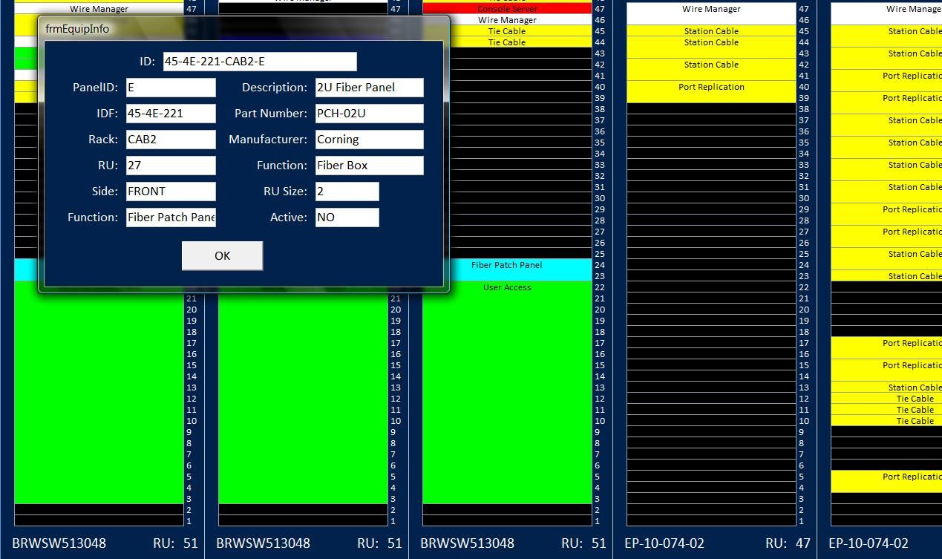
Task: Select the Description field 2U Fiber Panel
Action: coord(370,88)
